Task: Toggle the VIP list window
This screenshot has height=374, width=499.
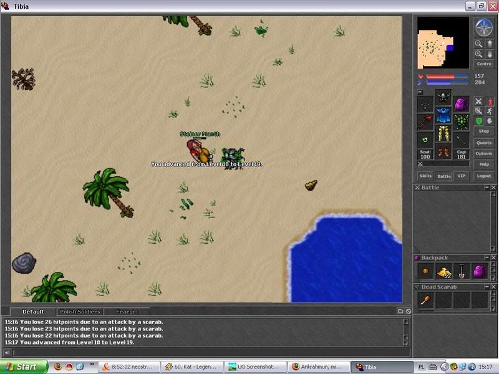Action: [x=462, y=176]
